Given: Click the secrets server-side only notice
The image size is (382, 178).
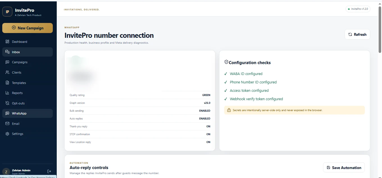Looking at the screenshot, I should pos(294,110).
